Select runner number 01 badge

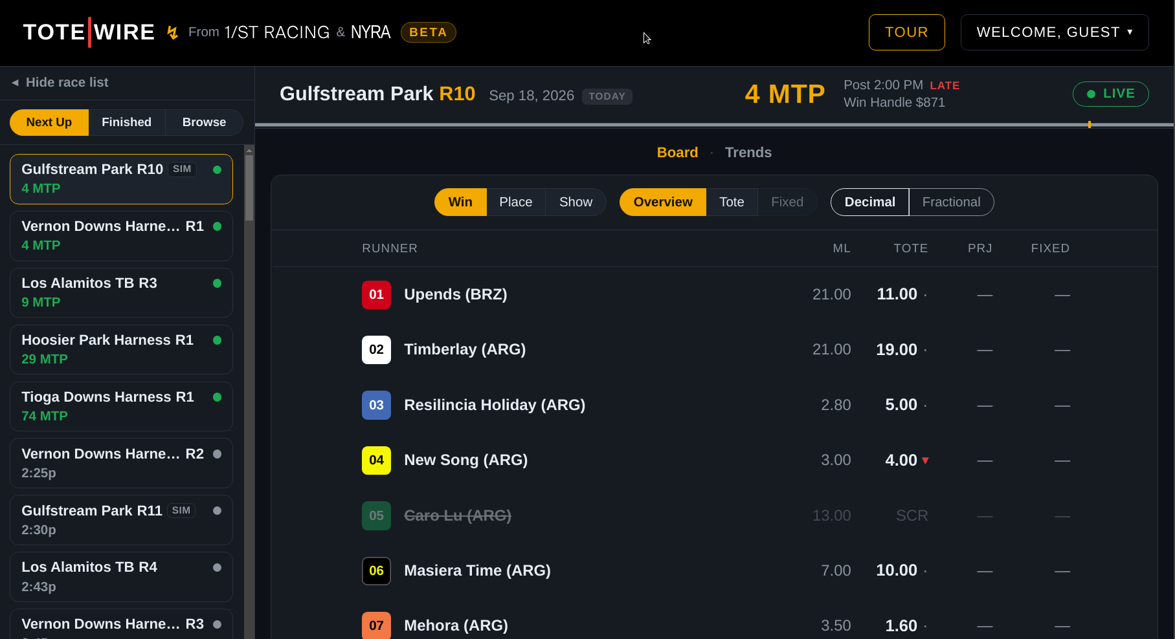tap(376, 295)
